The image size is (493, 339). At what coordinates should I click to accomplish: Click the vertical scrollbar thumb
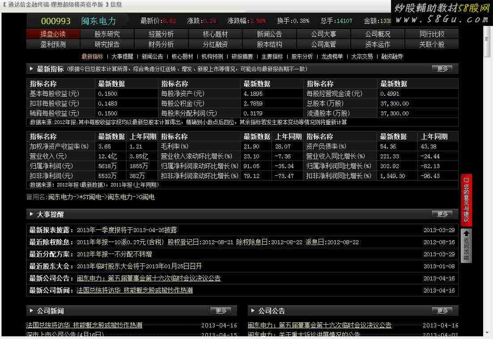tap(487, 39)
